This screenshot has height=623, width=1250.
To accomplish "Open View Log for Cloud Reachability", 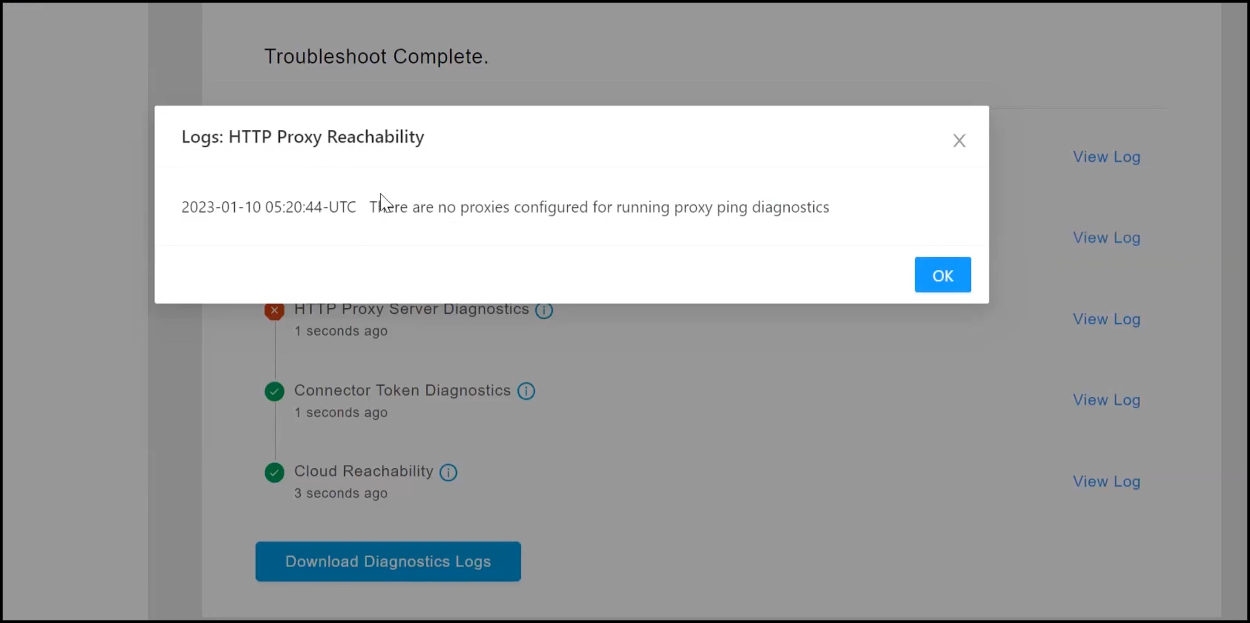I will click(x=1106, y=482).
